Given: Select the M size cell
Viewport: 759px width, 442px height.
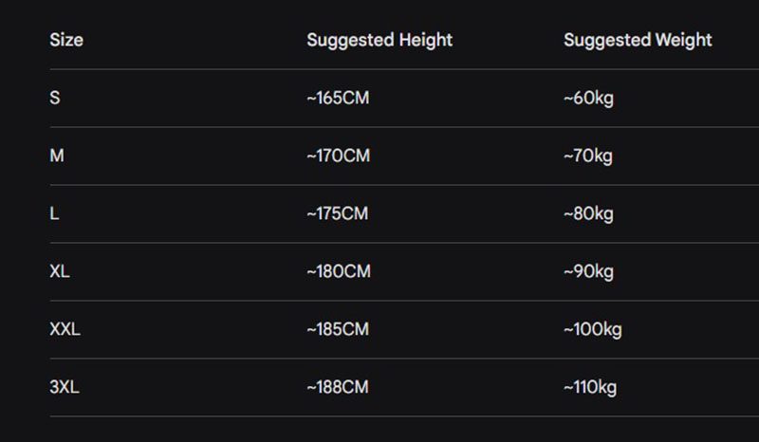Looking at the screenshot, I should (57, 156).
